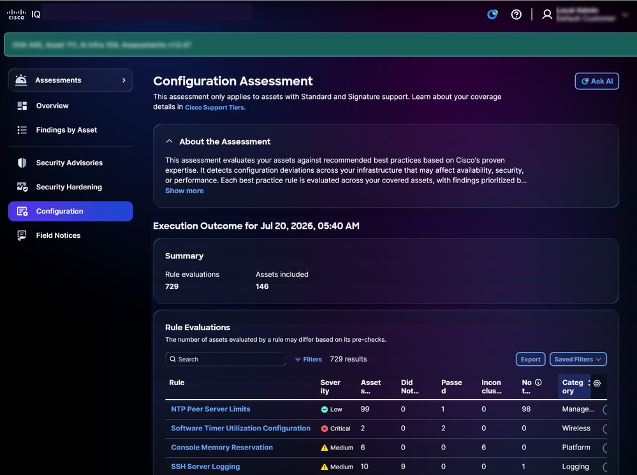637x475 pixels.
Task: Click Assets included value 146
Action: [x=262, y=286]
